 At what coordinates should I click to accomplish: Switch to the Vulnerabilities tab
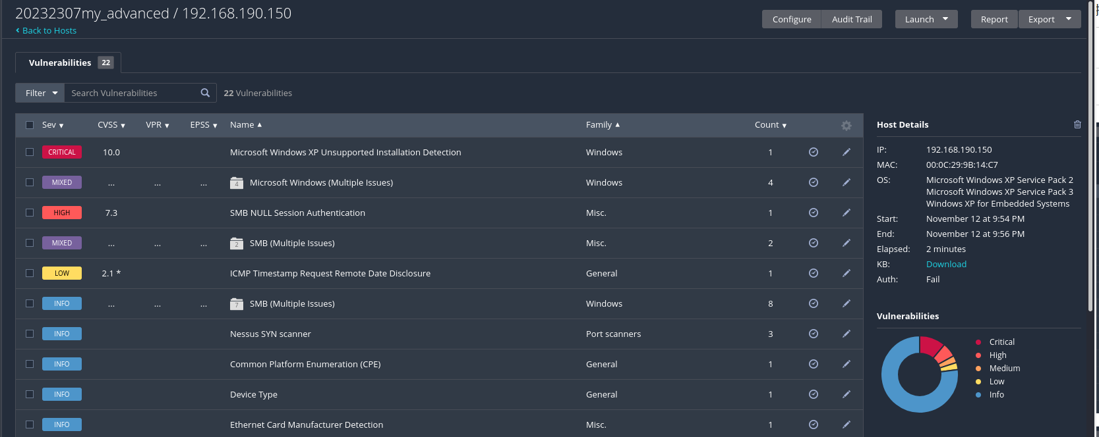68,63
